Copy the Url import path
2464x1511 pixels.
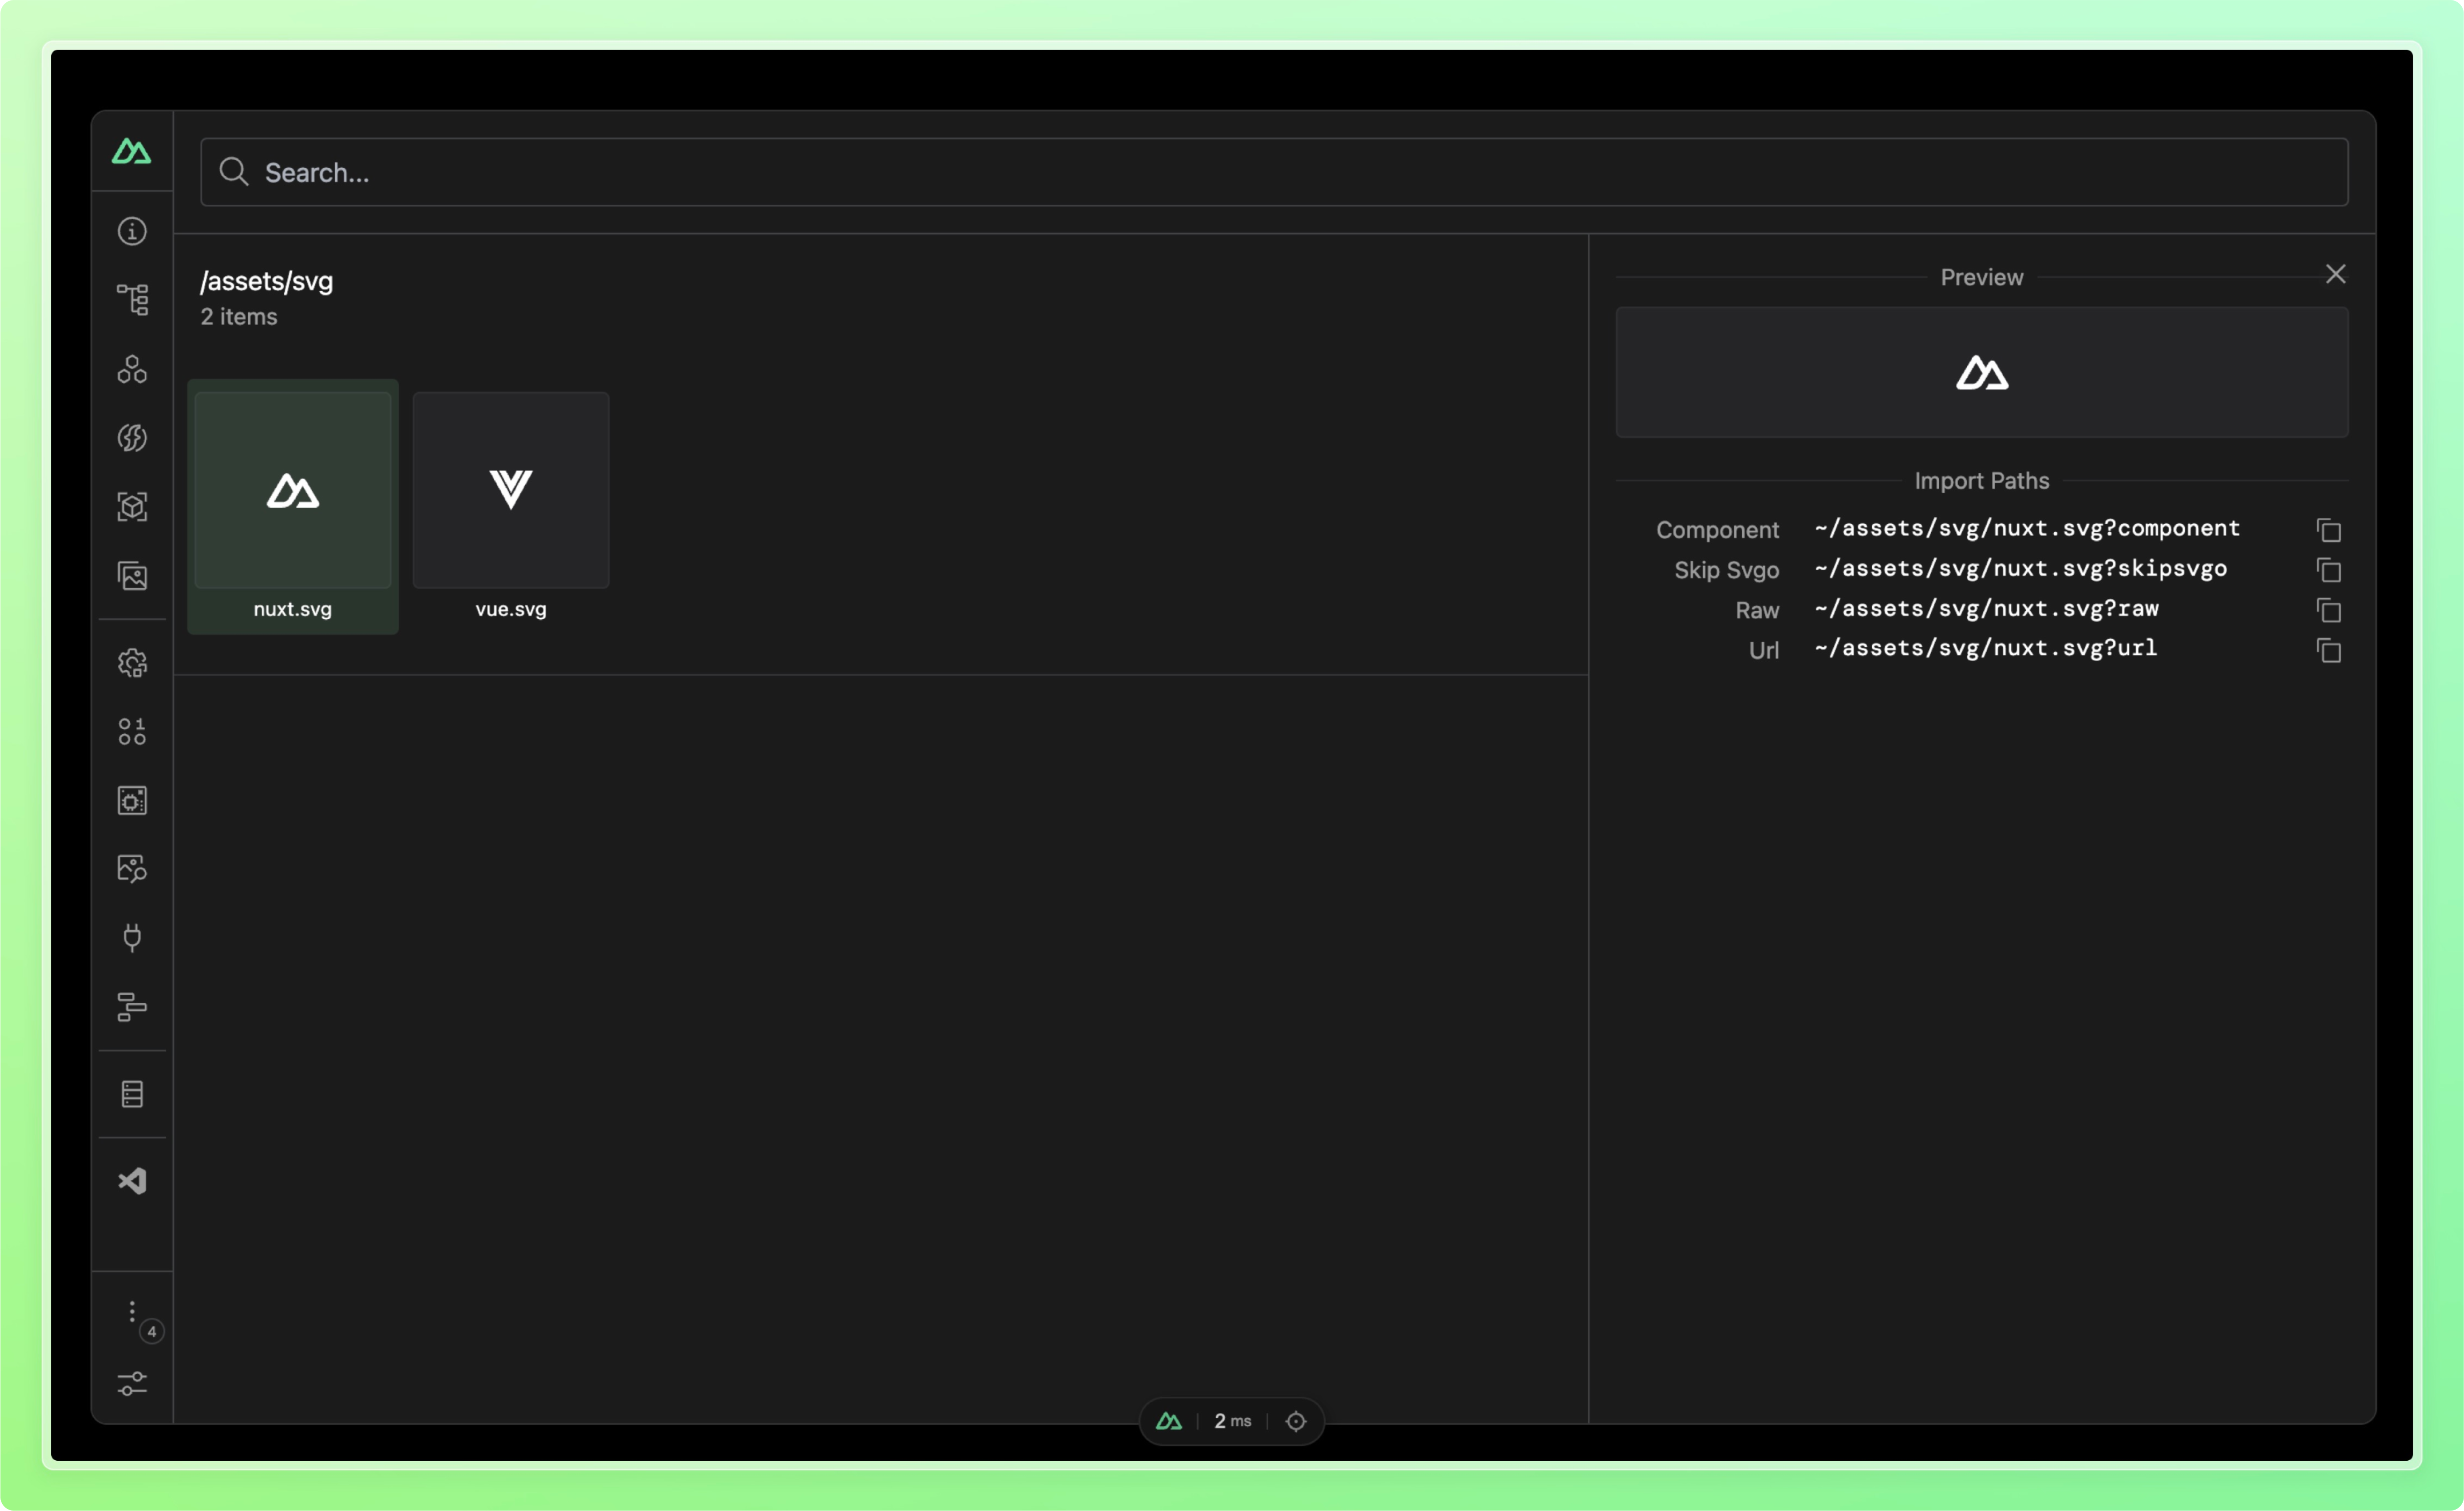[2329, 650]
